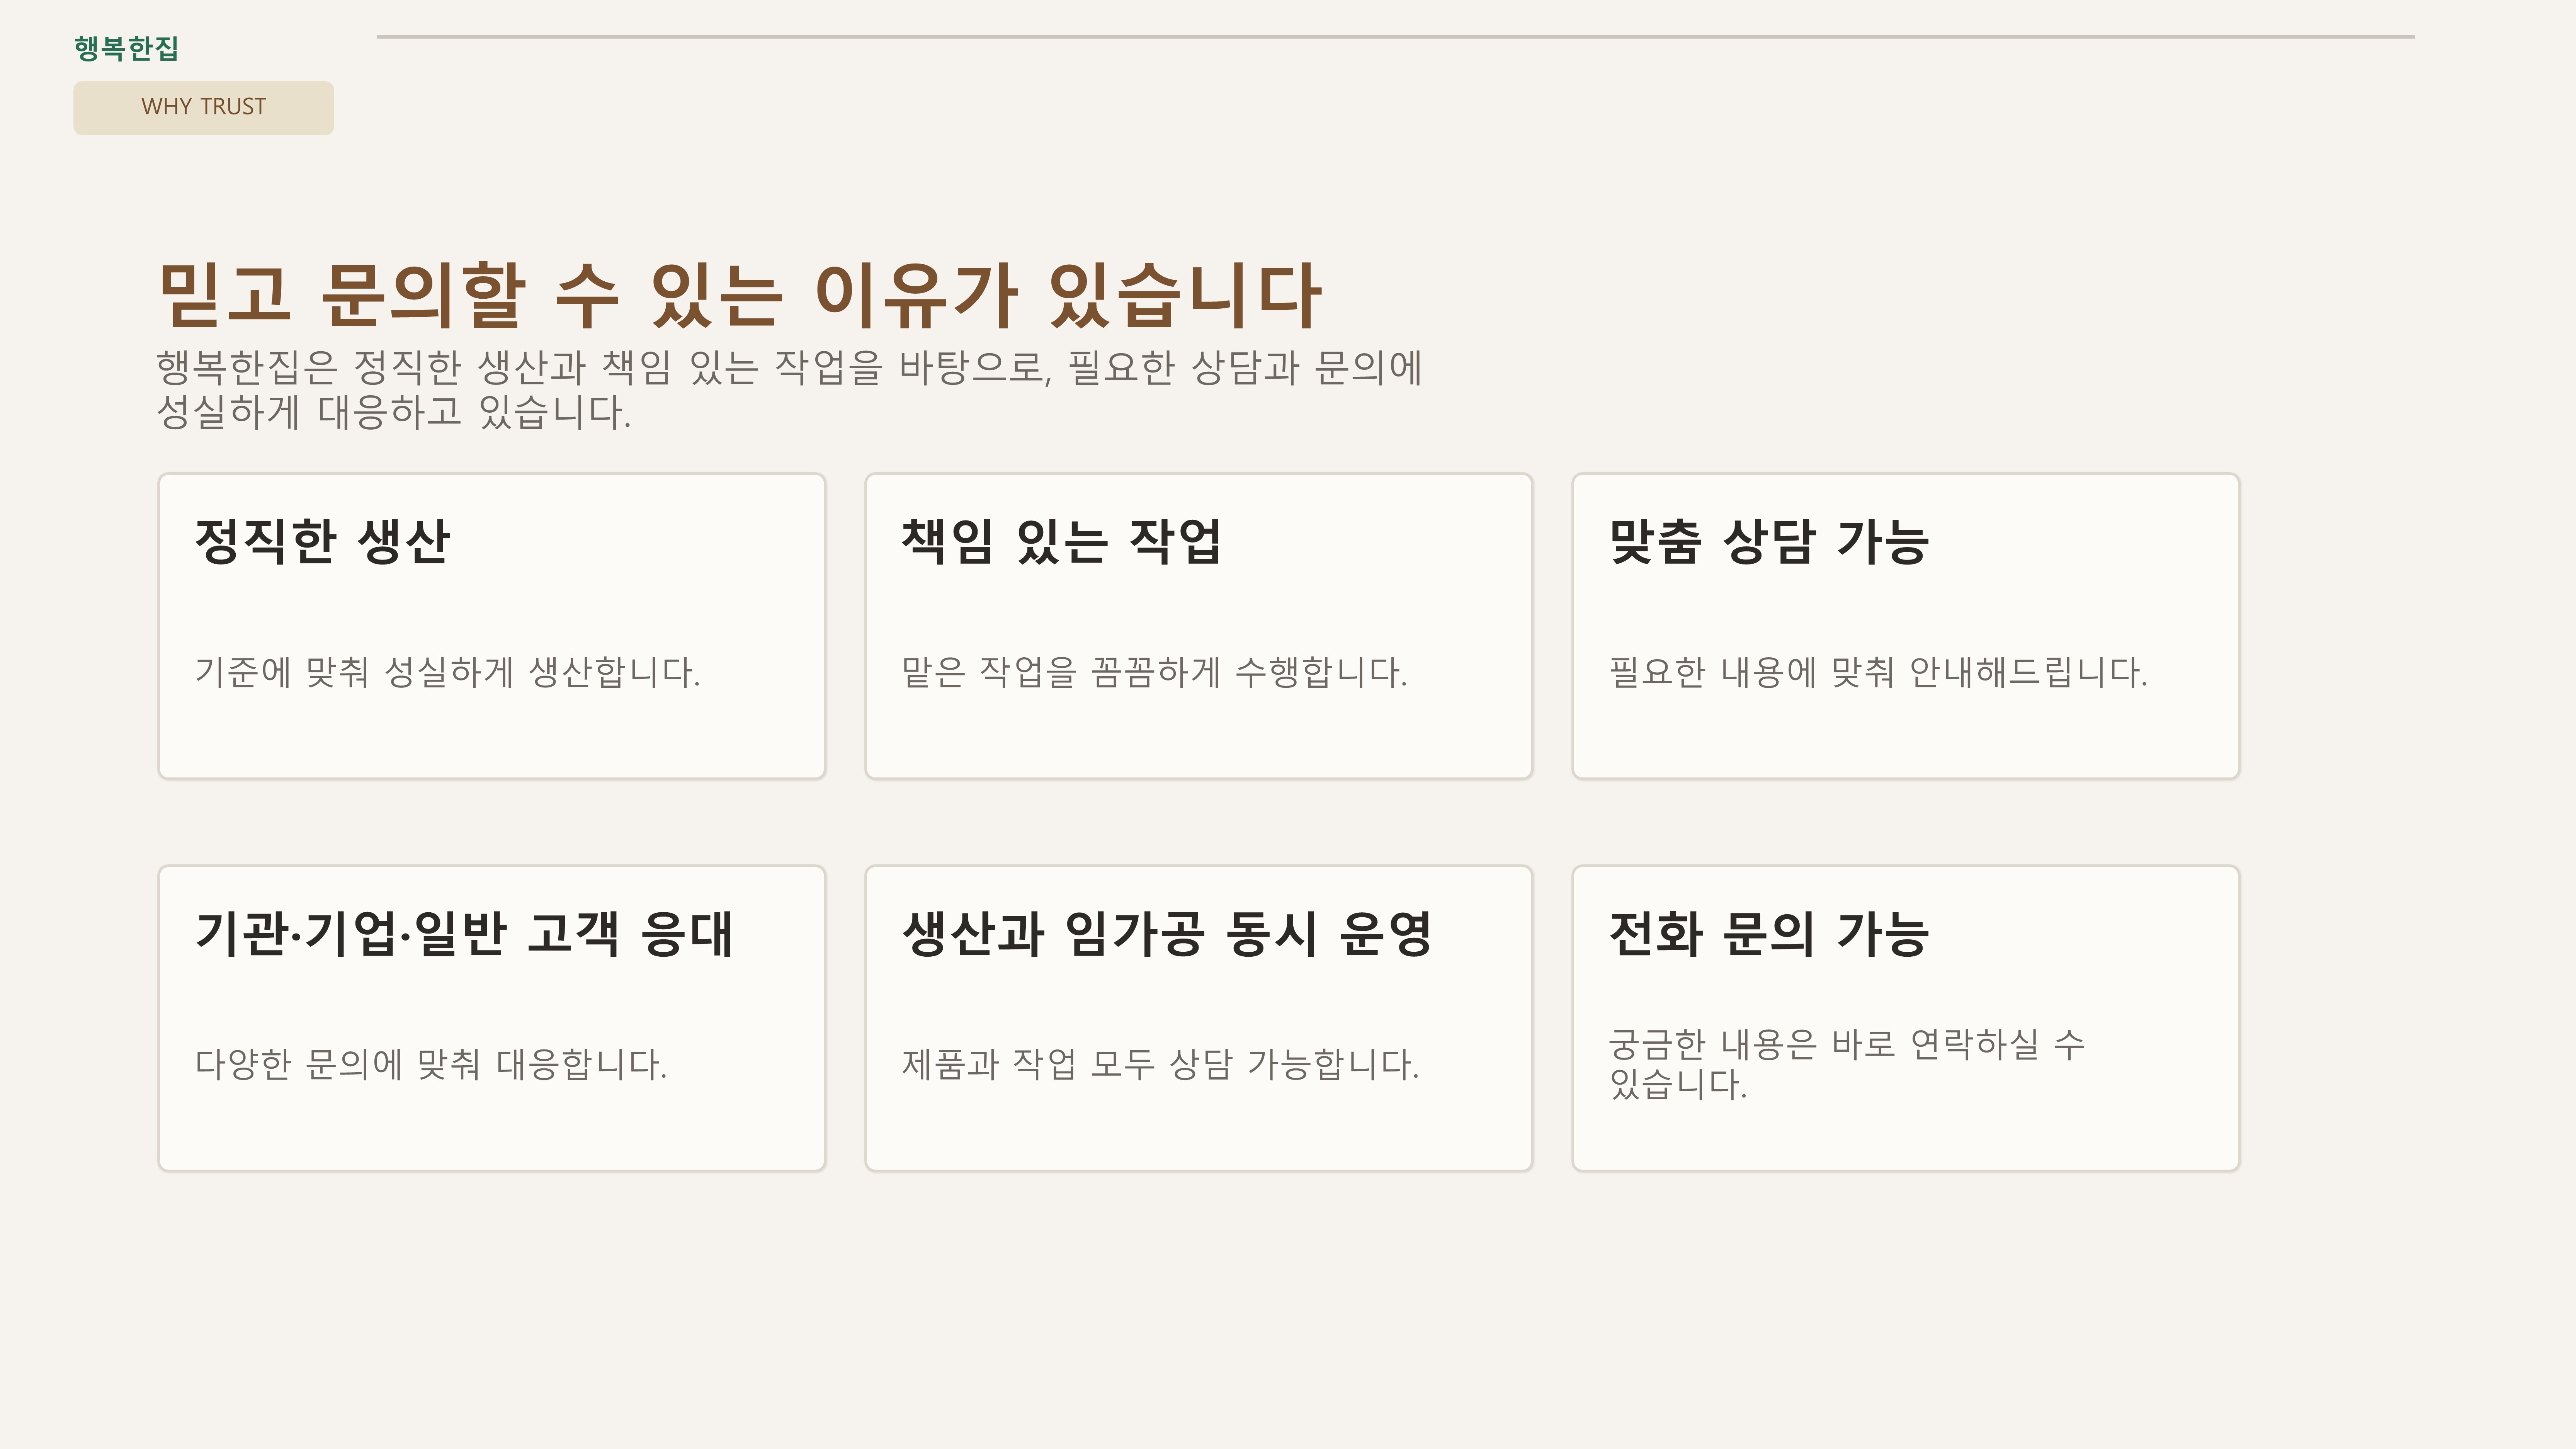Click empty space below 필요한 내용에 맞춰 text in card
This screenshot has height=1449, width=2576.
tap(1904, 738)
